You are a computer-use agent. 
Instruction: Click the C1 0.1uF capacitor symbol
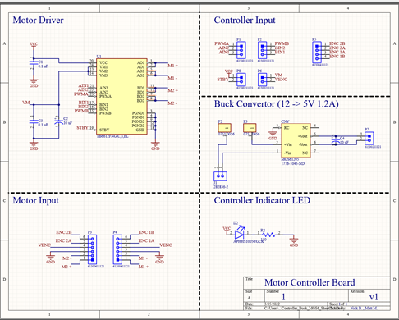coord(34,63)
